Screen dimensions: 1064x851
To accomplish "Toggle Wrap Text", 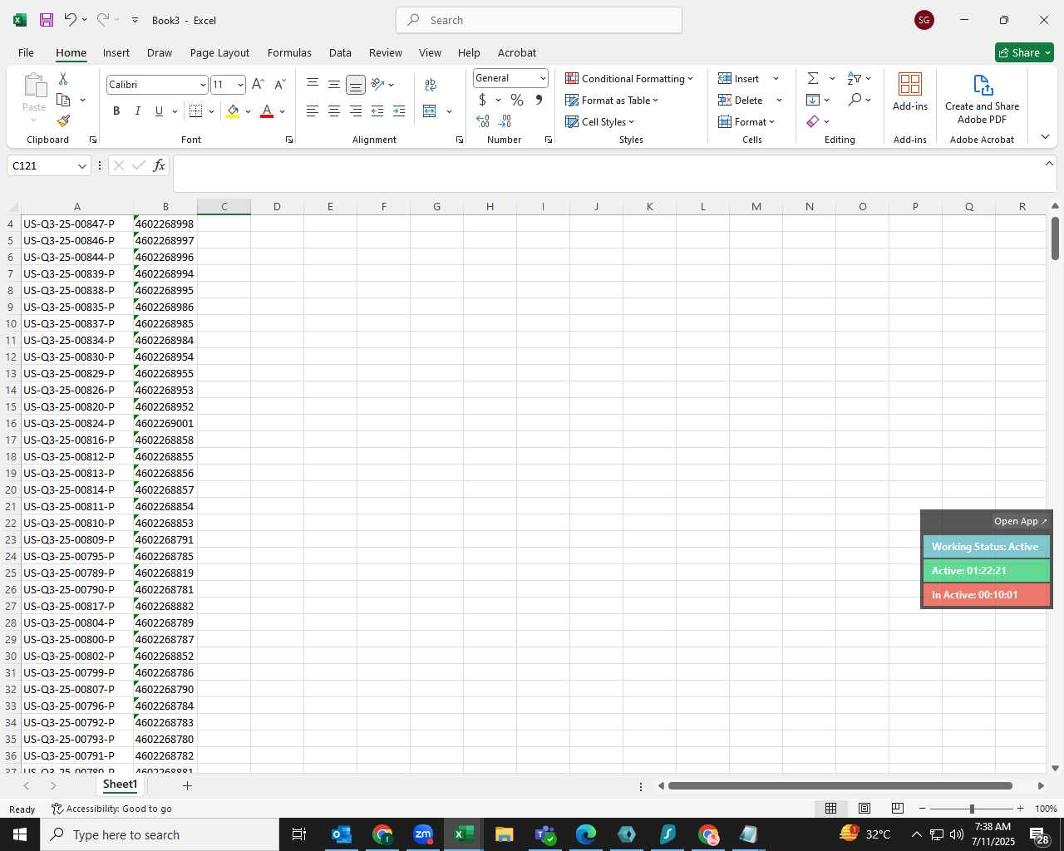I will coord(431,84).
